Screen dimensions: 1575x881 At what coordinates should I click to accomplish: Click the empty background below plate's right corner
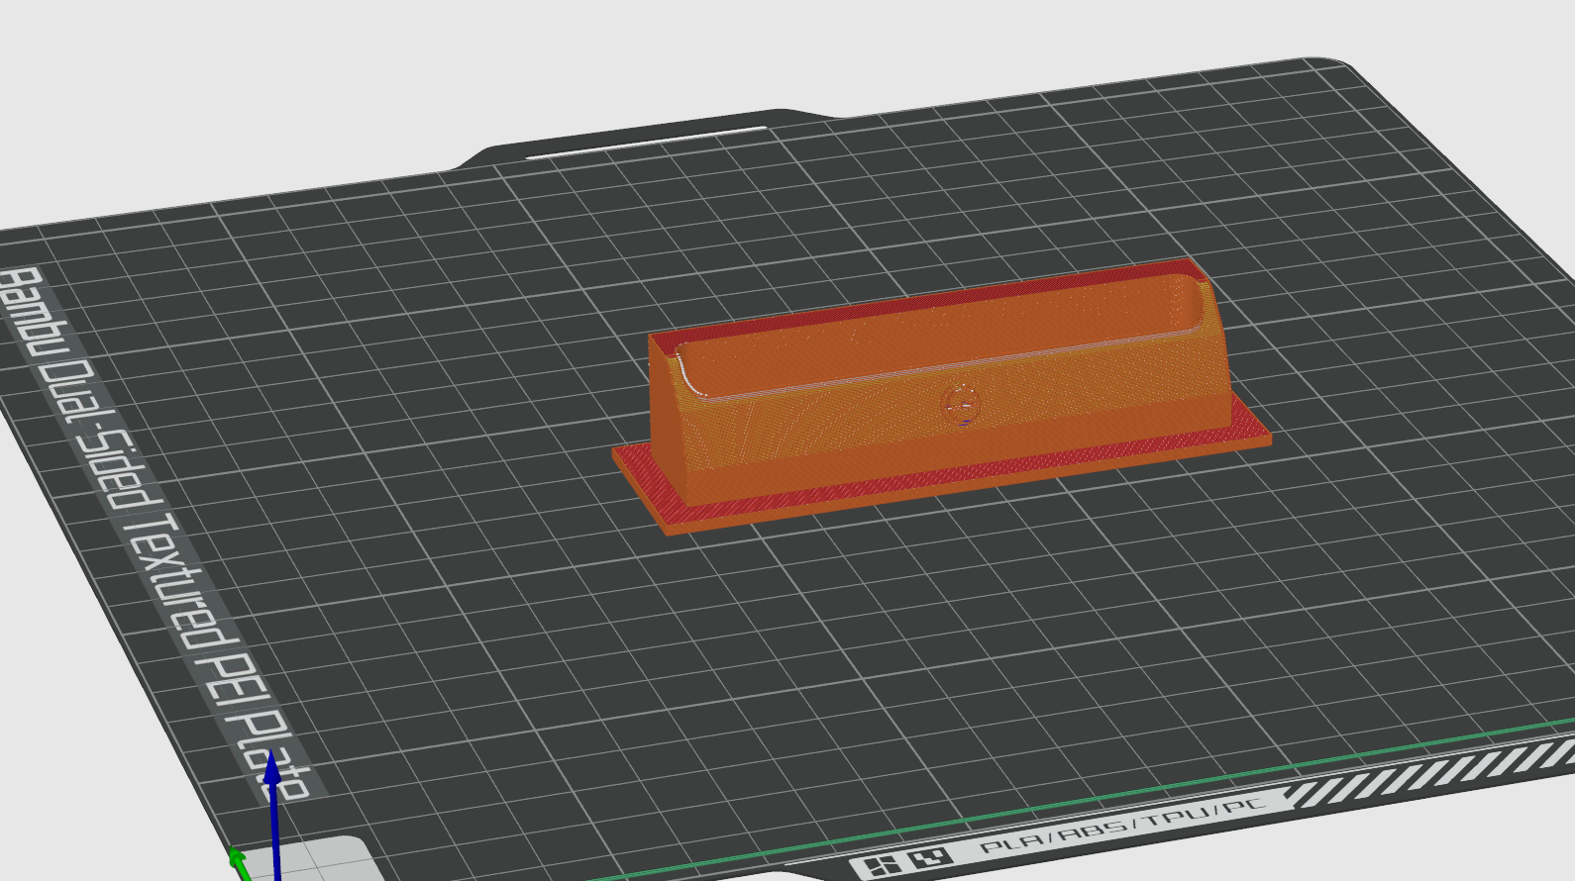point(1466,841)
